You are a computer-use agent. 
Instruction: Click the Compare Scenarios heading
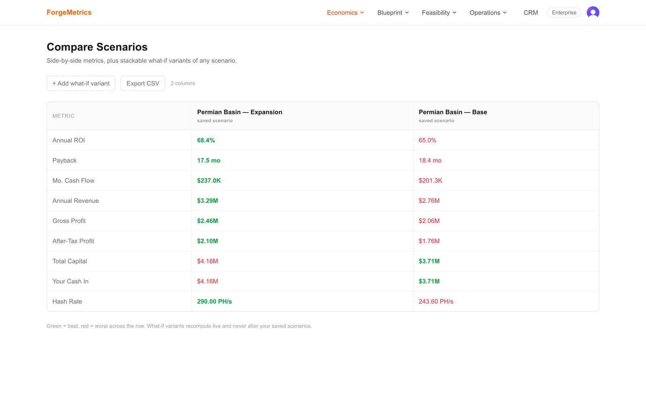(97, 47)
